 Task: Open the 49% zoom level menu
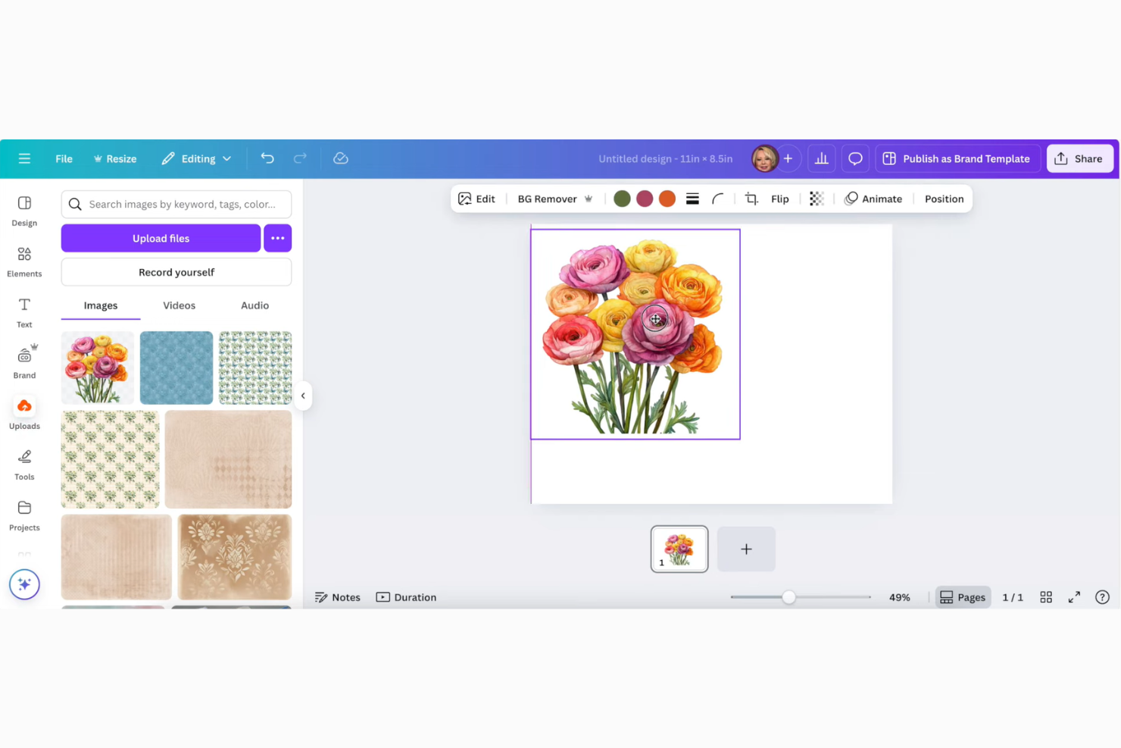(x=900, y=597)
